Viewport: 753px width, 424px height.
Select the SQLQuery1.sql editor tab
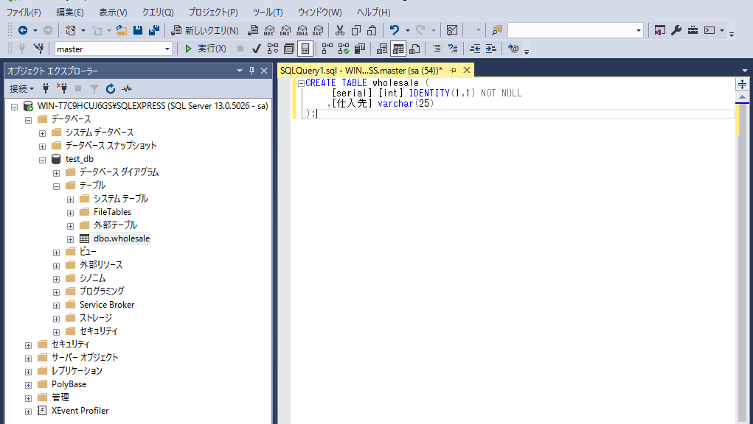[361, 70]
